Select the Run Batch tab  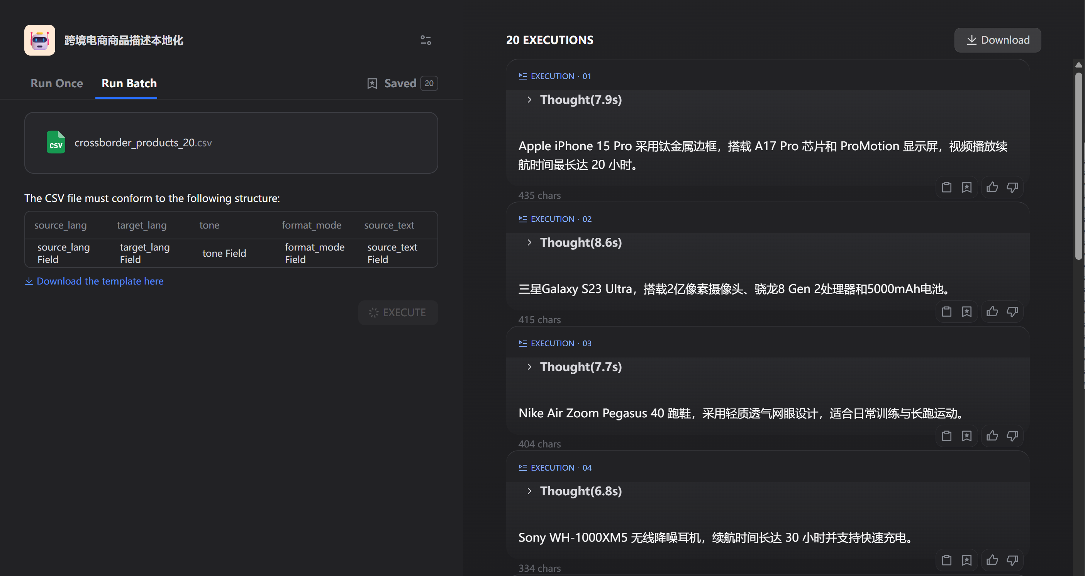[129, 83]
